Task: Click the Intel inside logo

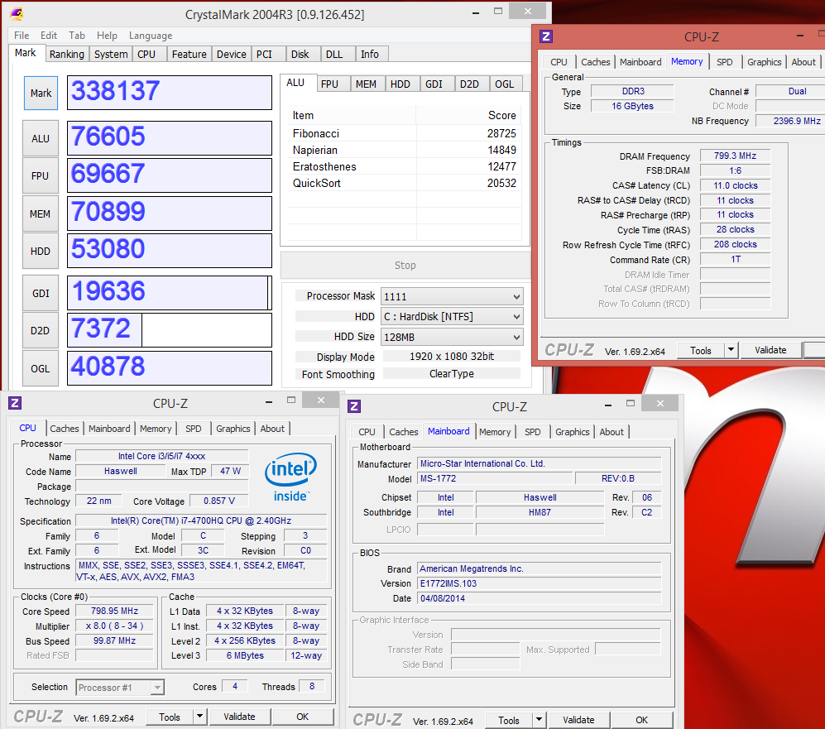Action: 290,477
